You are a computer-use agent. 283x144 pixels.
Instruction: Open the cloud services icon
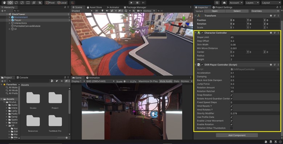point(224,3)
